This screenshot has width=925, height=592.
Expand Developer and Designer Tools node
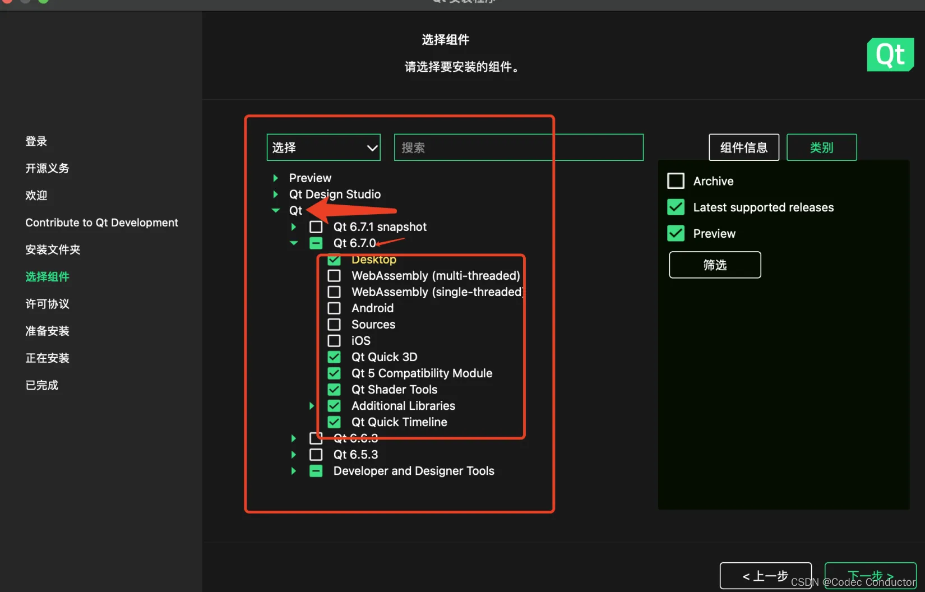(293, 471)
